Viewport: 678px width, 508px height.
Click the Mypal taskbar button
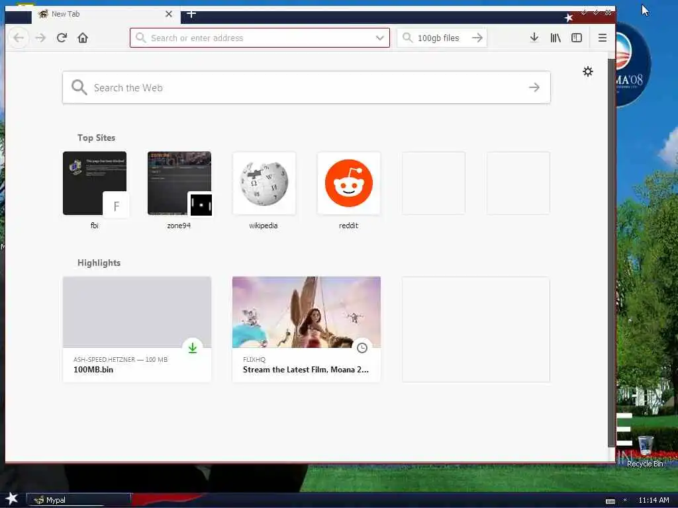point(79,500)
